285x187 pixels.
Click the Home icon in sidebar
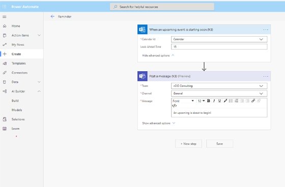click(x=5, y=26)
